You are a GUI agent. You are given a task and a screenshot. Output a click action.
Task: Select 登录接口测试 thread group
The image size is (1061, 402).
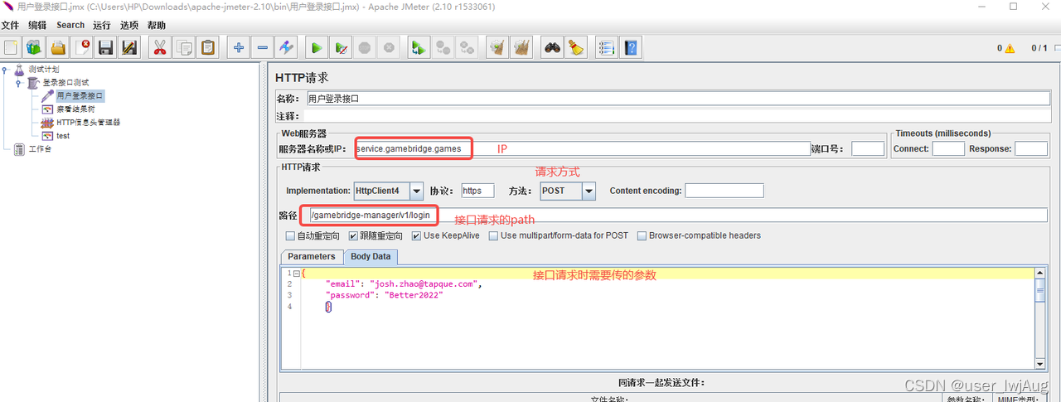[x=65, y=83]
